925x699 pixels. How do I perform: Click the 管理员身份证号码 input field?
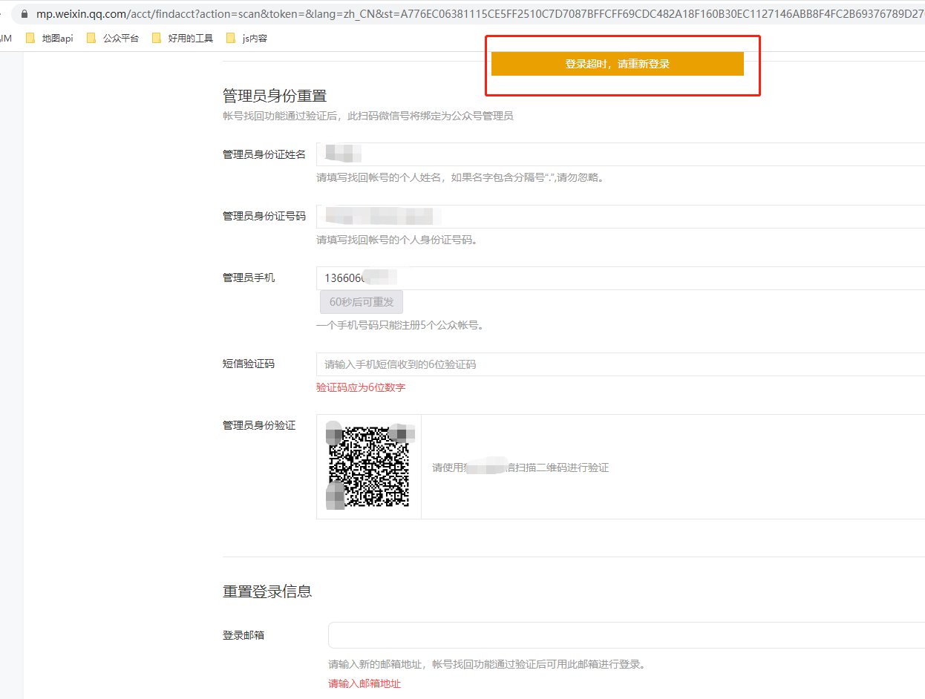(621, 217)
